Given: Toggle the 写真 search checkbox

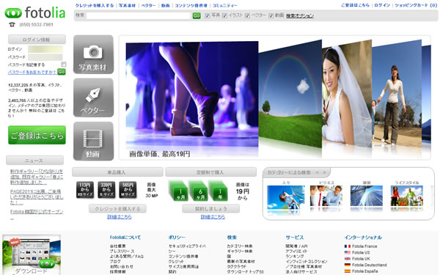Looking at the screenshot, I should tap(207, 15).
